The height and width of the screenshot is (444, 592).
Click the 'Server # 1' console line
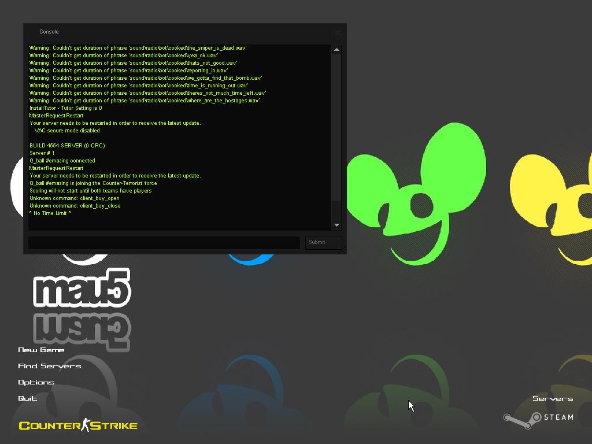click(x=42, y=153)
